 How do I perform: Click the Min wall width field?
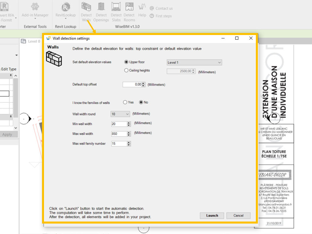(x=119, y=124)
